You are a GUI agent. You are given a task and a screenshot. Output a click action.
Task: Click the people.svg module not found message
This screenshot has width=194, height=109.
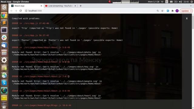pos(57,82)
